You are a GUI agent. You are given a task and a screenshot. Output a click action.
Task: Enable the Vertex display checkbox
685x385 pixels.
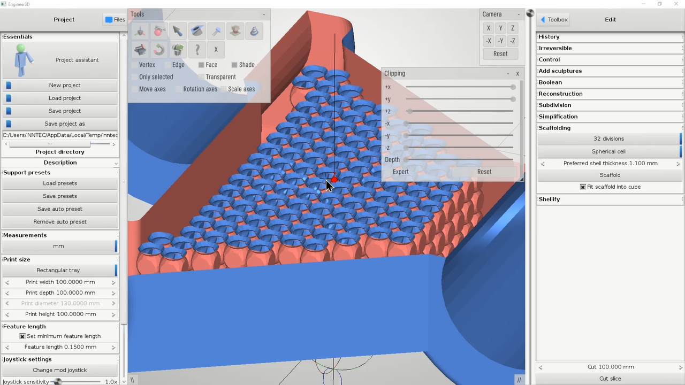pos(134,65)
